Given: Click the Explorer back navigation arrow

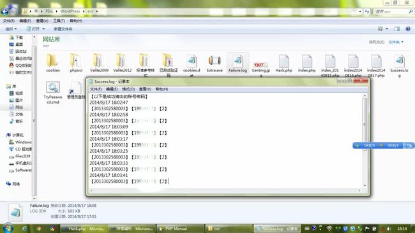Looking at the screenshot, I should [4, 11].
